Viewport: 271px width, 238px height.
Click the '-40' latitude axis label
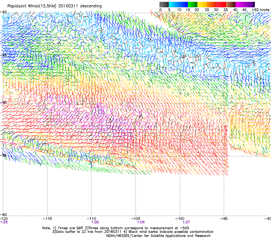3,12
